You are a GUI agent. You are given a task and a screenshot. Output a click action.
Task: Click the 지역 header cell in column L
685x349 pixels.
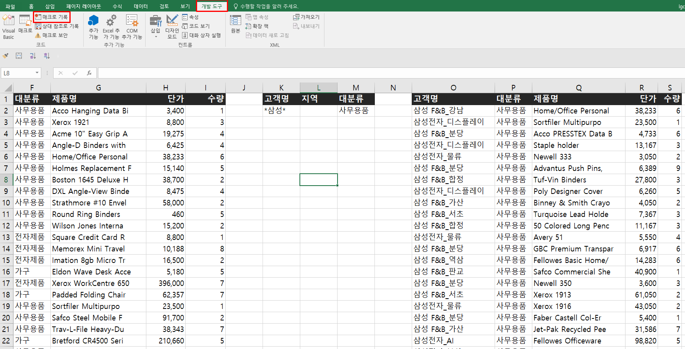tap(319, 99)
